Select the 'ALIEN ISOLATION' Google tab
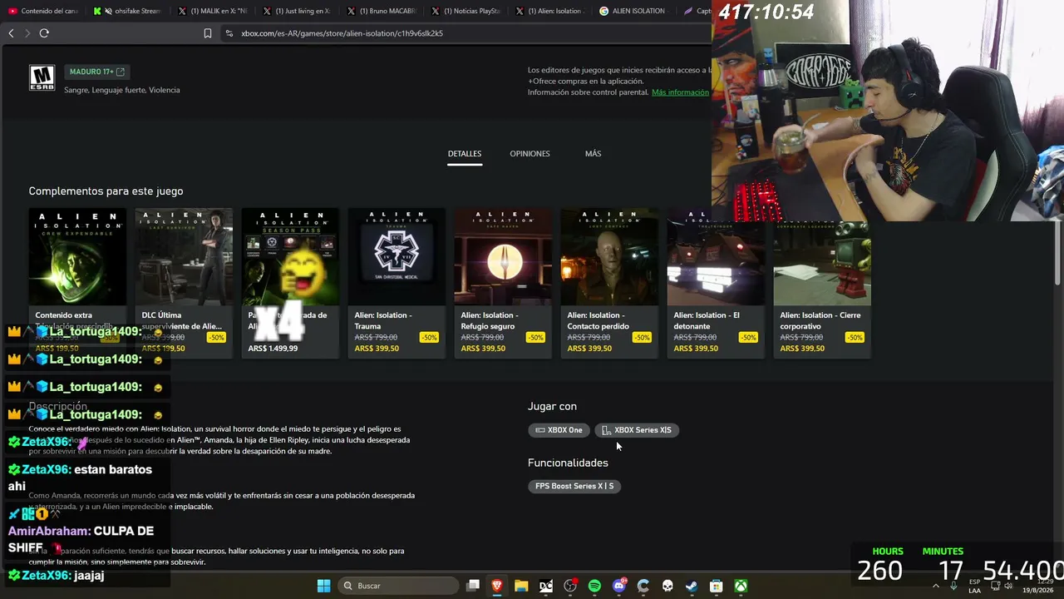Viewport: 1064px width, 599px height. coord(633,11)
